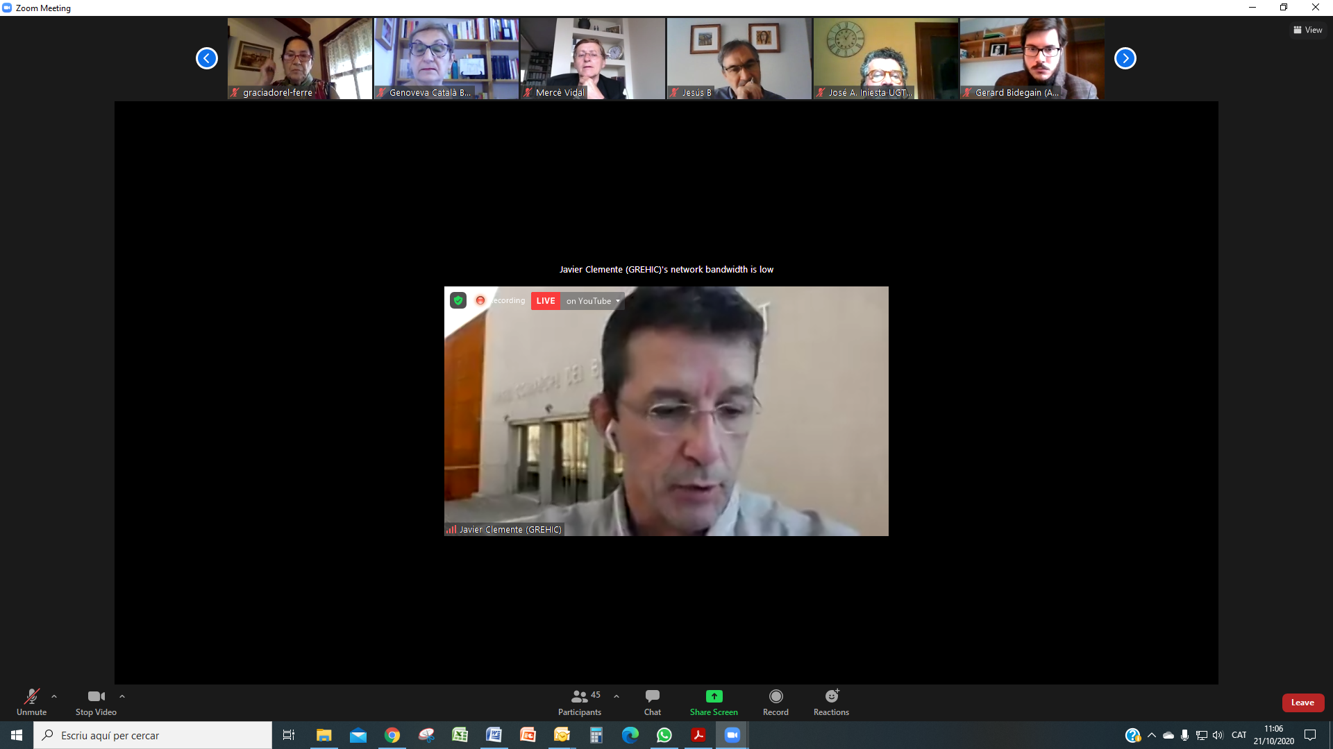The width and height of the screenshot is (1333, 749).
Task: Start recording with Record button
Action: pos(776,702)
